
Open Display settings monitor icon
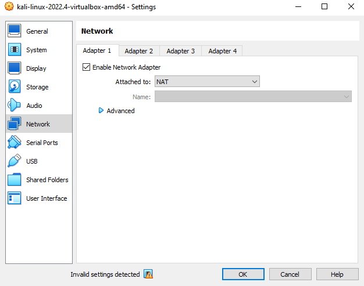click(15, 68)
